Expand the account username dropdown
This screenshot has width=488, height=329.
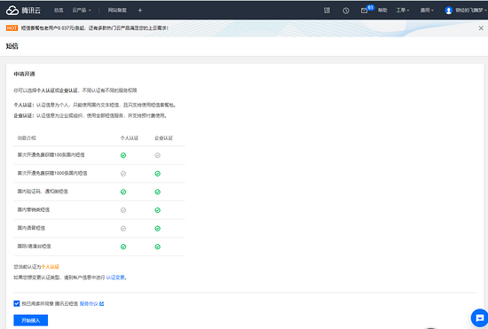click(x=471, y=11)
